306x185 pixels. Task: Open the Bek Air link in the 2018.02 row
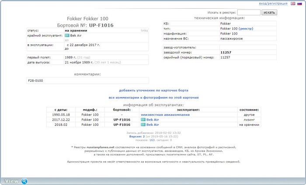point(153,125)
